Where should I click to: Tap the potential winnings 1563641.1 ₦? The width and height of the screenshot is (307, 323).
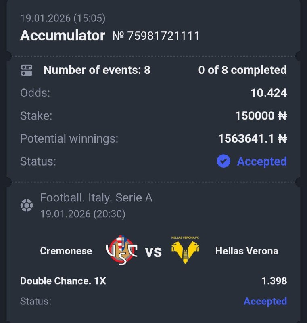coord(252,138)
